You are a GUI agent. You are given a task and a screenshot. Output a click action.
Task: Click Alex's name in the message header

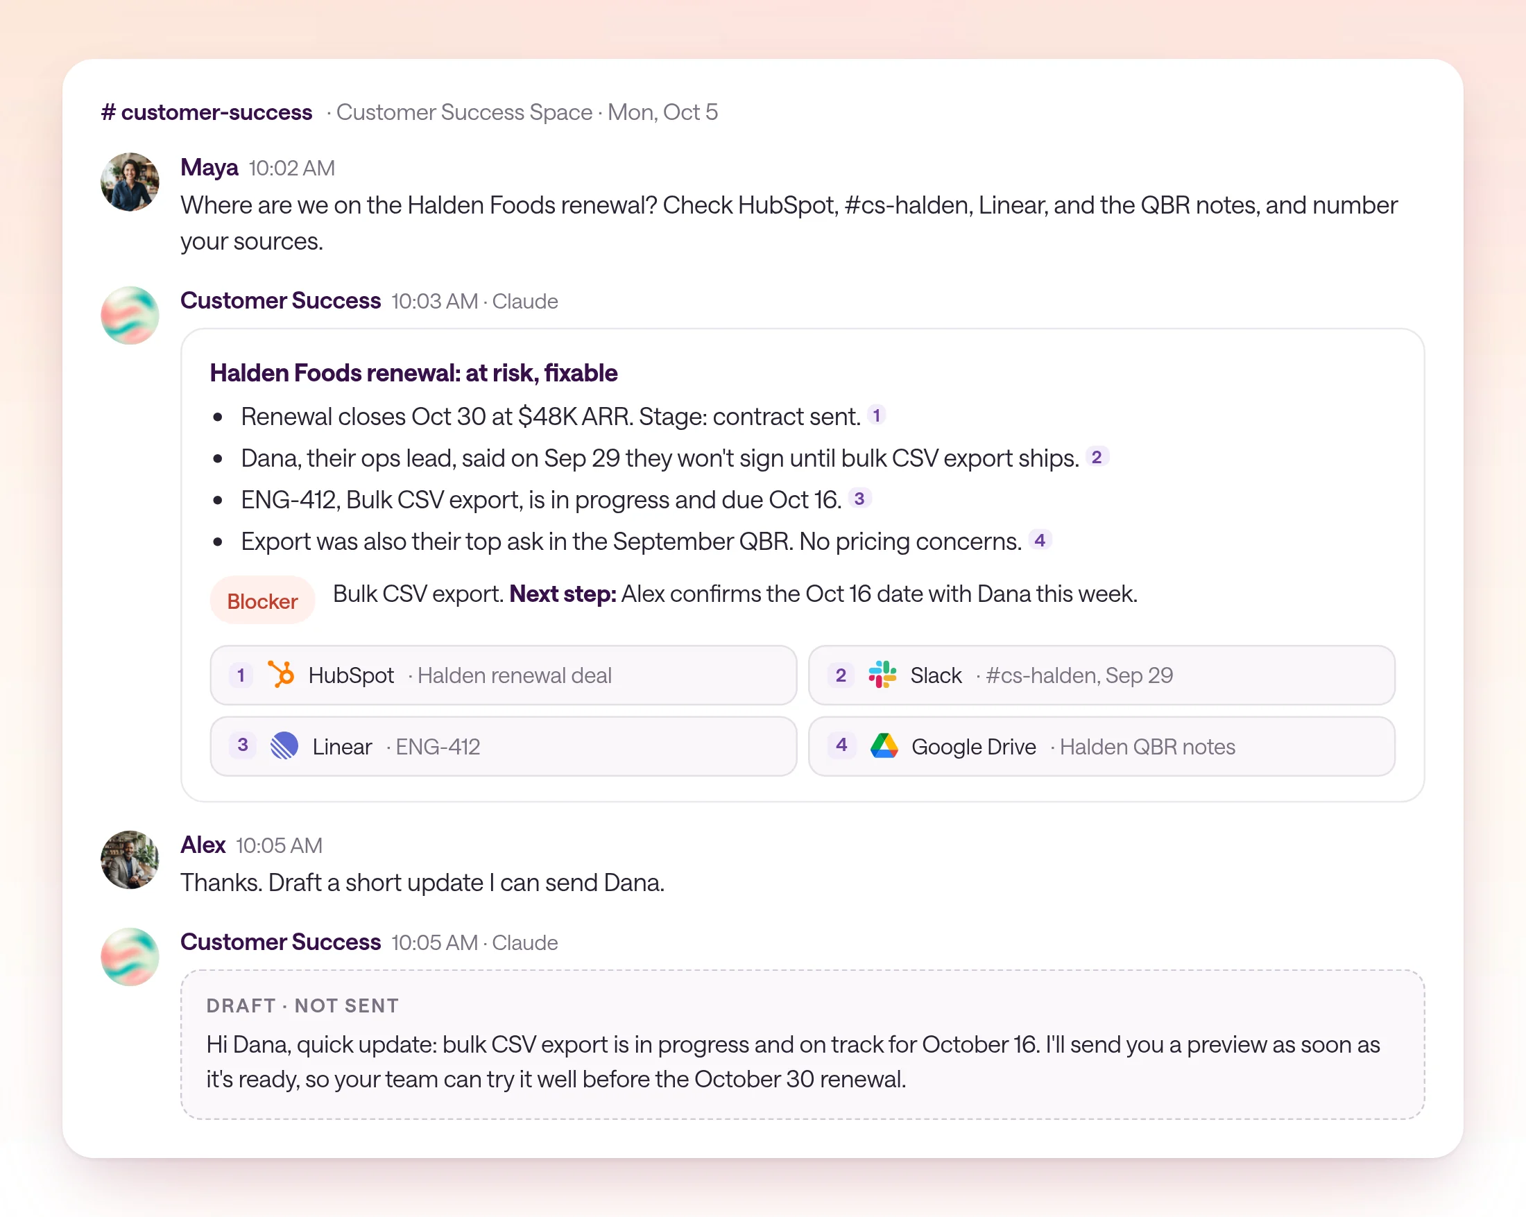(x=203, y=845)
